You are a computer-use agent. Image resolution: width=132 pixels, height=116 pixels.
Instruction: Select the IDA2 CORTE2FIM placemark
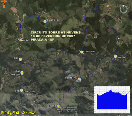click(x=22, y=73)
